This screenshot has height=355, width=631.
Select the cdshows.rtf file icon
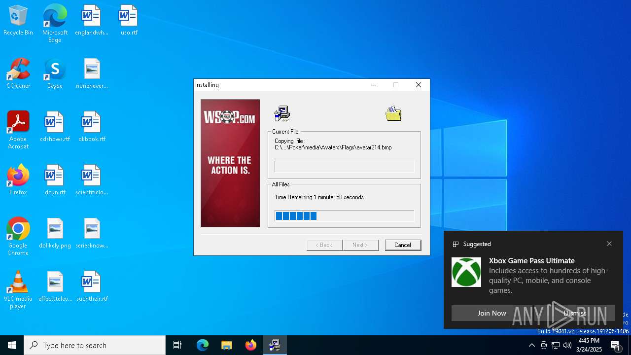[55, 126]
